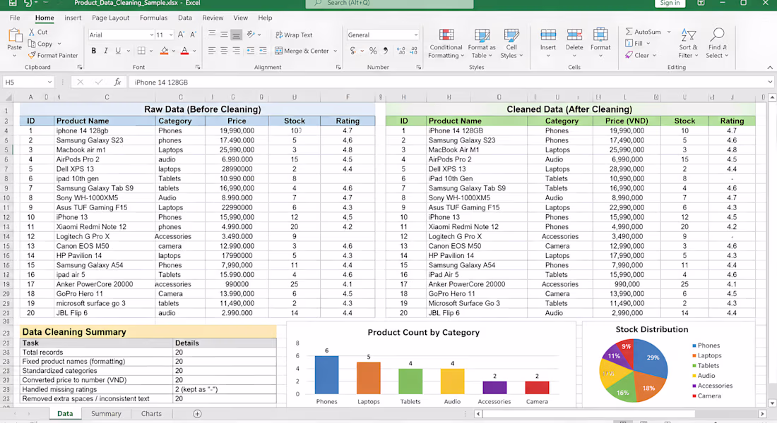Collapse the ribbon with the chevron button
This screenshot has height=423, width=777.
769,67
